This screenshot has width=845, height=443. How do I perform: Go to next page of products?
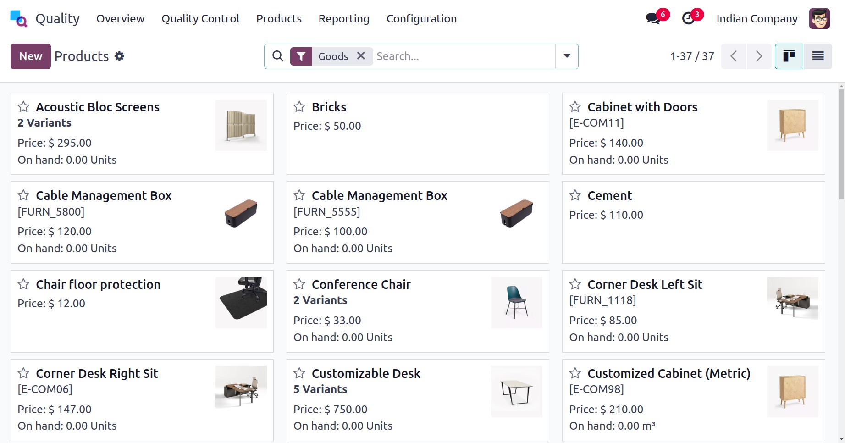tap(759, 56)
